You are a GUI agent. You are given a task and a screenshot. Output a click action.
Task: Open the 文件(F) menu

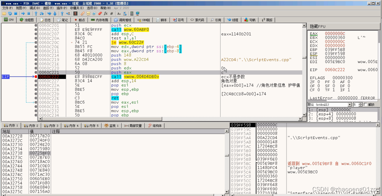7,8
